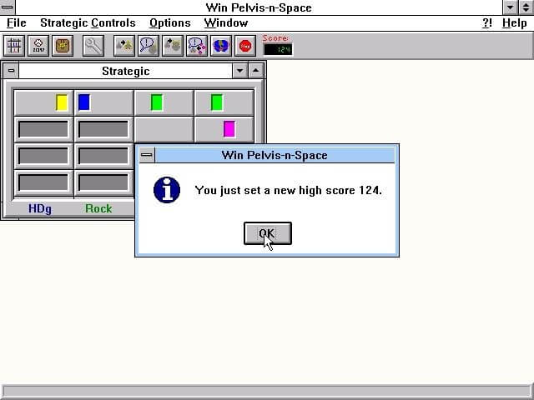534x400 pixels.
Task: Open the Help menu
Action: click(x=515, y=22)
